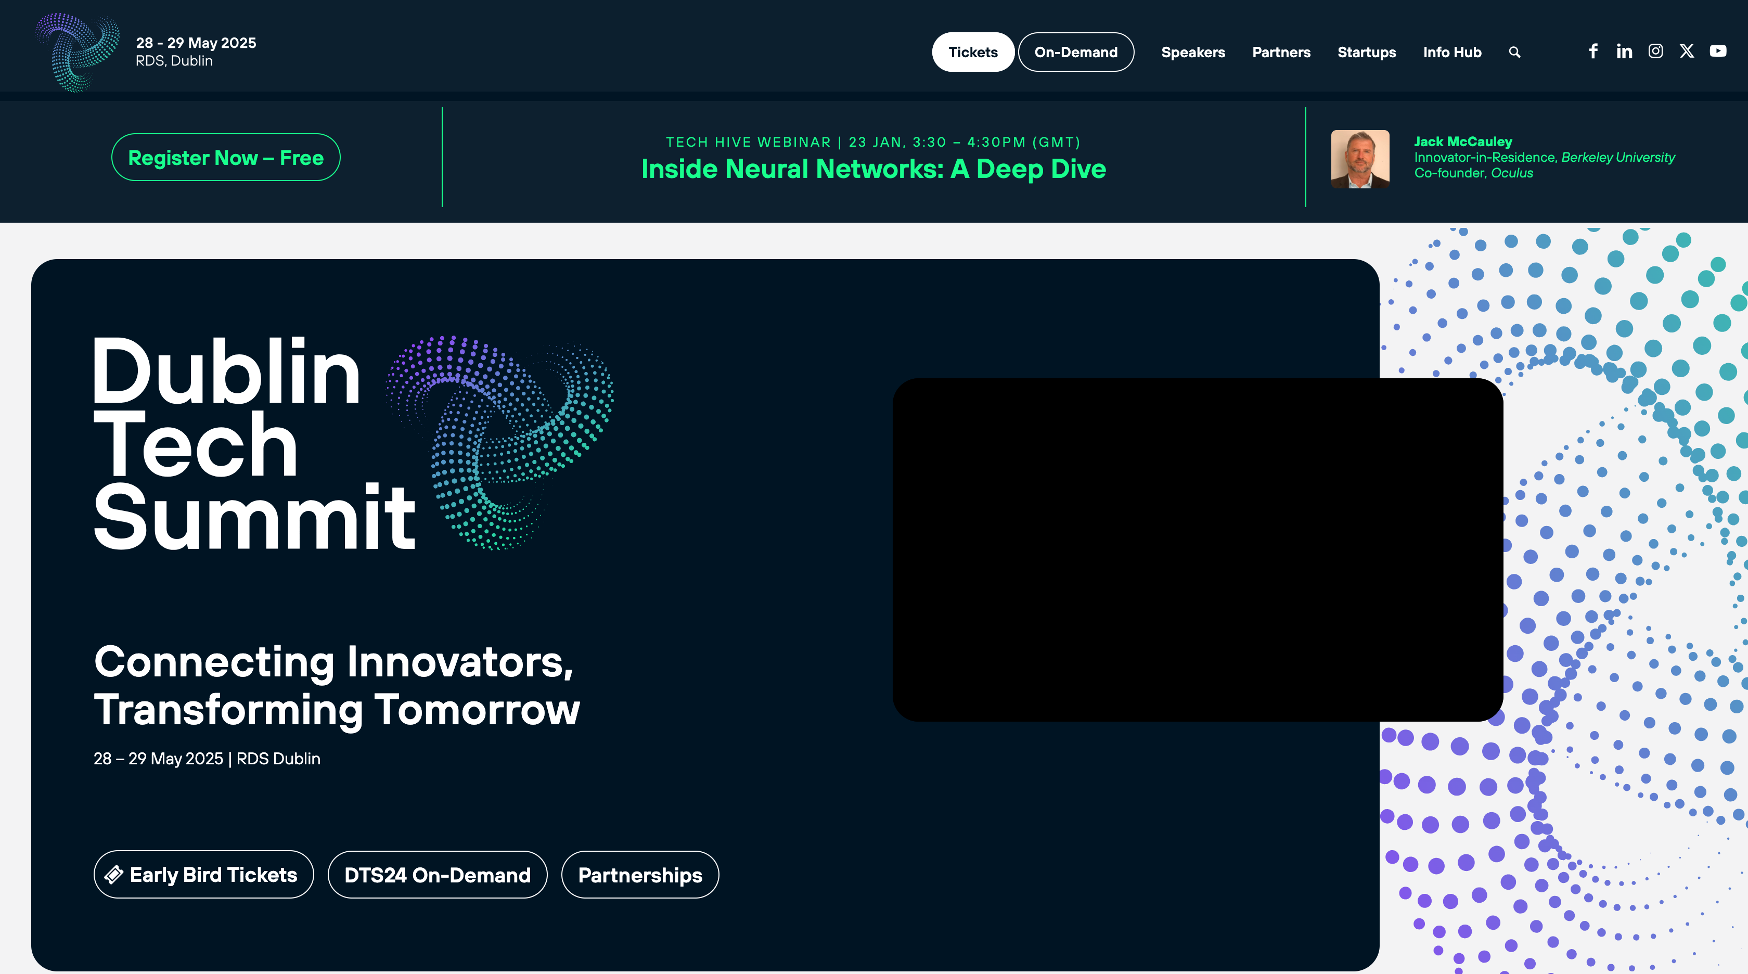Open Inside Neural Networks webinar title link
1748x974 pixels.
click(x=873, y=169)
